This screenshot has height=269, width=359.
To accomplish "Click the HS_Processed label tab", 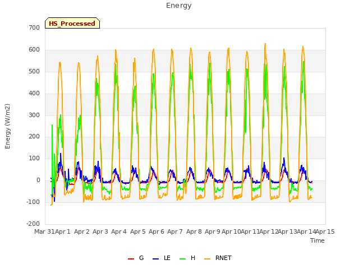I will click(x=72, y=23).
